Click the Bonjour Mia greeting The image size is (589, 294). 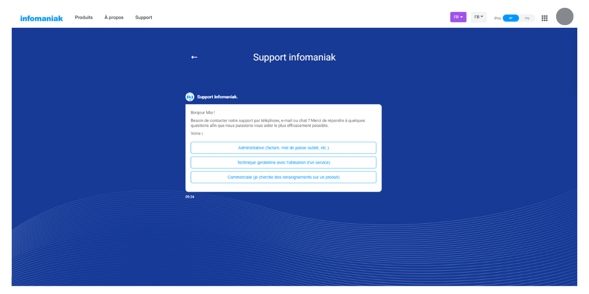click(x=203, y=113)
